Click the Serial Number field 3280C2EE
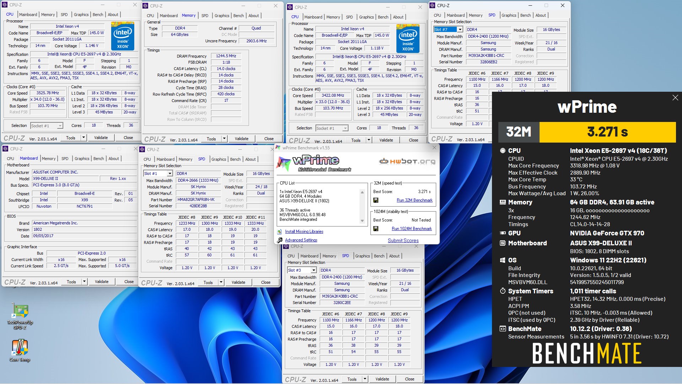Image resolution: width=682 pixels, height=384 pixels. [x=342, y=303]
